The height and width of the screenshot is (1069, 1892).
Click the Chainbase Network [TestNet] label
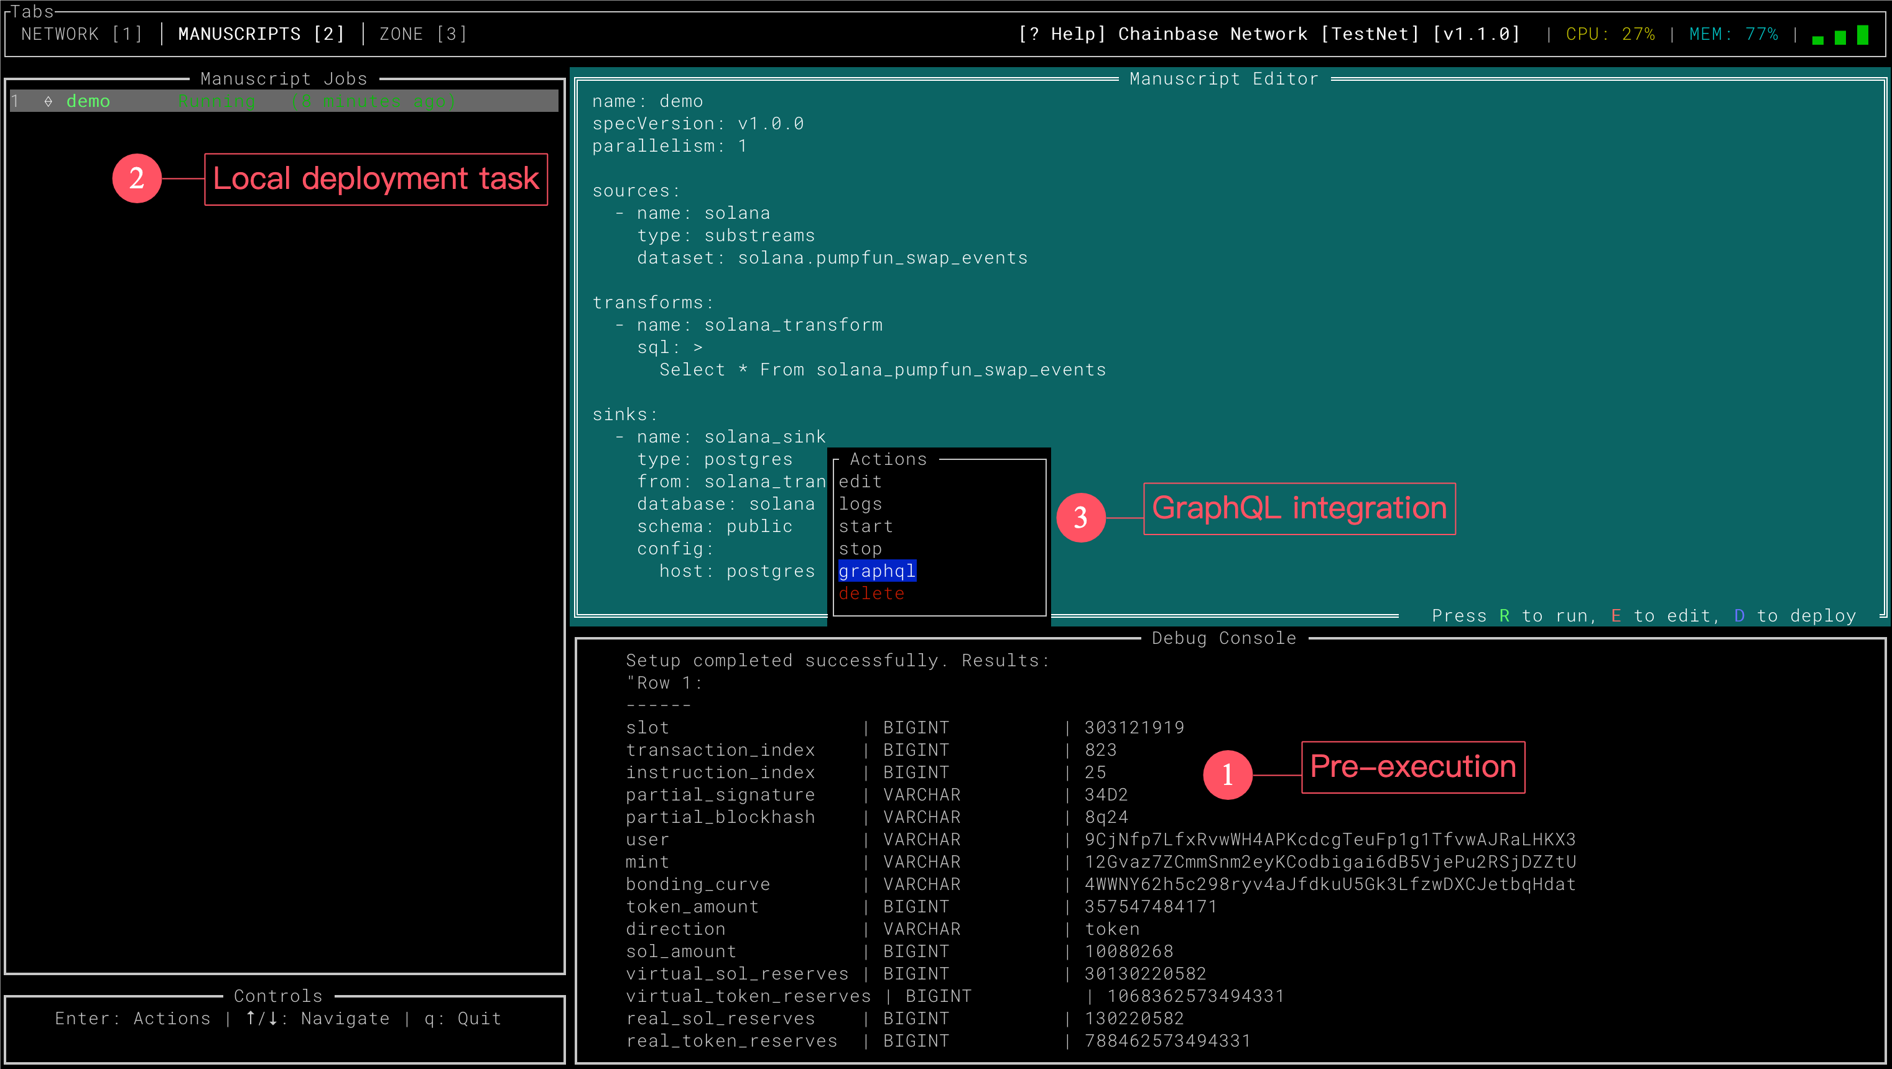(1268, 34)
